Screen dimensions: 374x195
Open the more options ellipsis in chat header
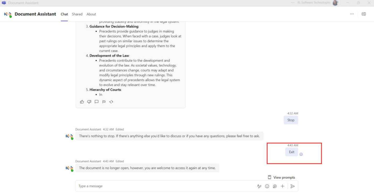352,14
